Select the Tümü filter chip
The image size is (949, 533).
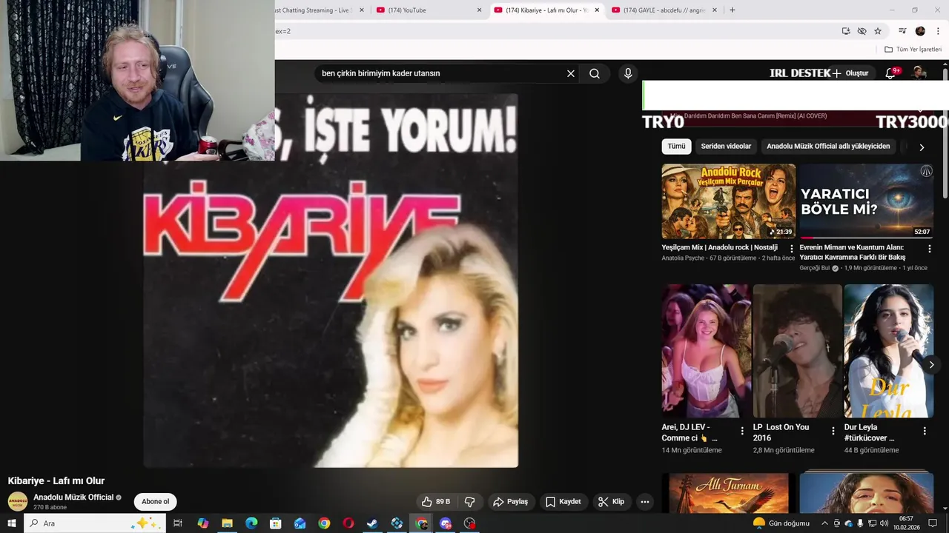pyautogui.click(x=676, y=146)
